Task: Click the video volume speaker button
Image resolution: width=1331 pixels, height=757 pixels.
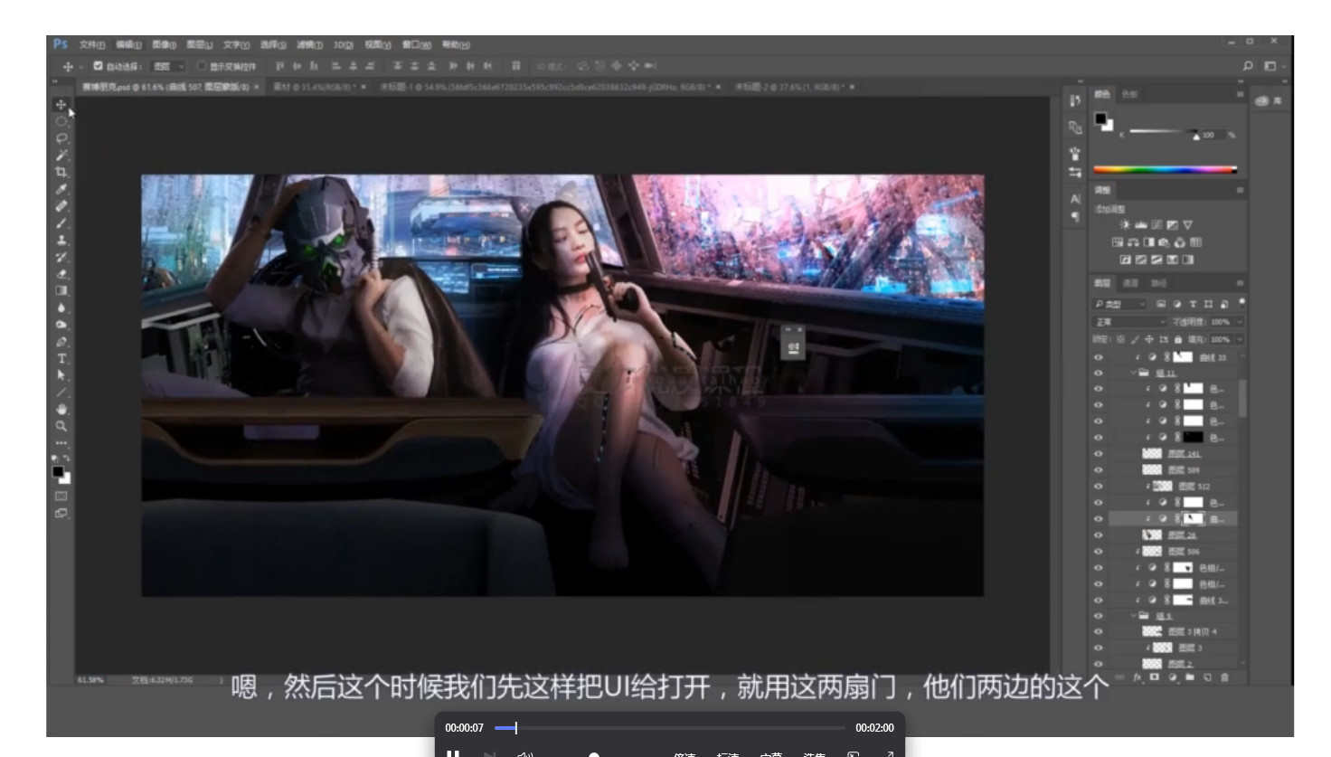Action: tap(524, 753)
